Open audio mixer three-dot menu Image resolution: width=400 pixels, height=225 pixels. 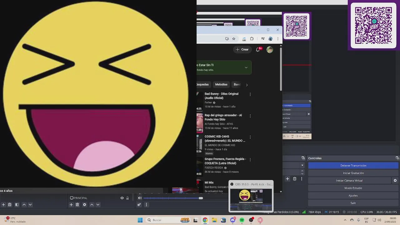(146, 205)
